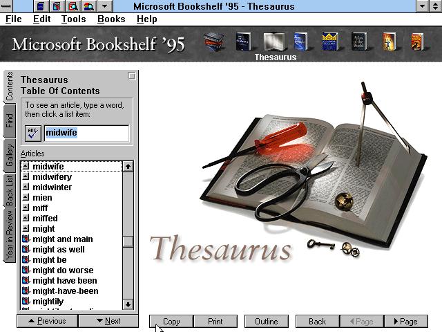Screen dimensions: 442x332
Task: Open the Tools menu
Action: coord(74,19)
